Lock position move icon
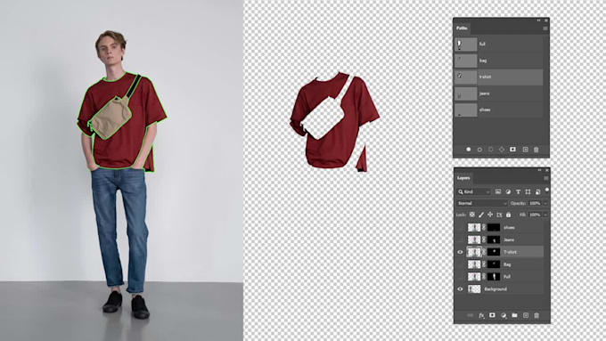The image size is (606, 341). (490, 215)
